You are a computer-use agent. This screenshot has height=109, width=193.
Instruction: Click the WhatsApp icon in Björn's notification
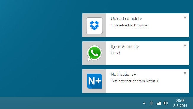[94, 53]
